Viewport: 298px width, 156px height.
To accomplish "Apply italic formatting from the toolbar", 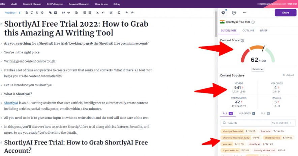I will click(x=31, y=12).
